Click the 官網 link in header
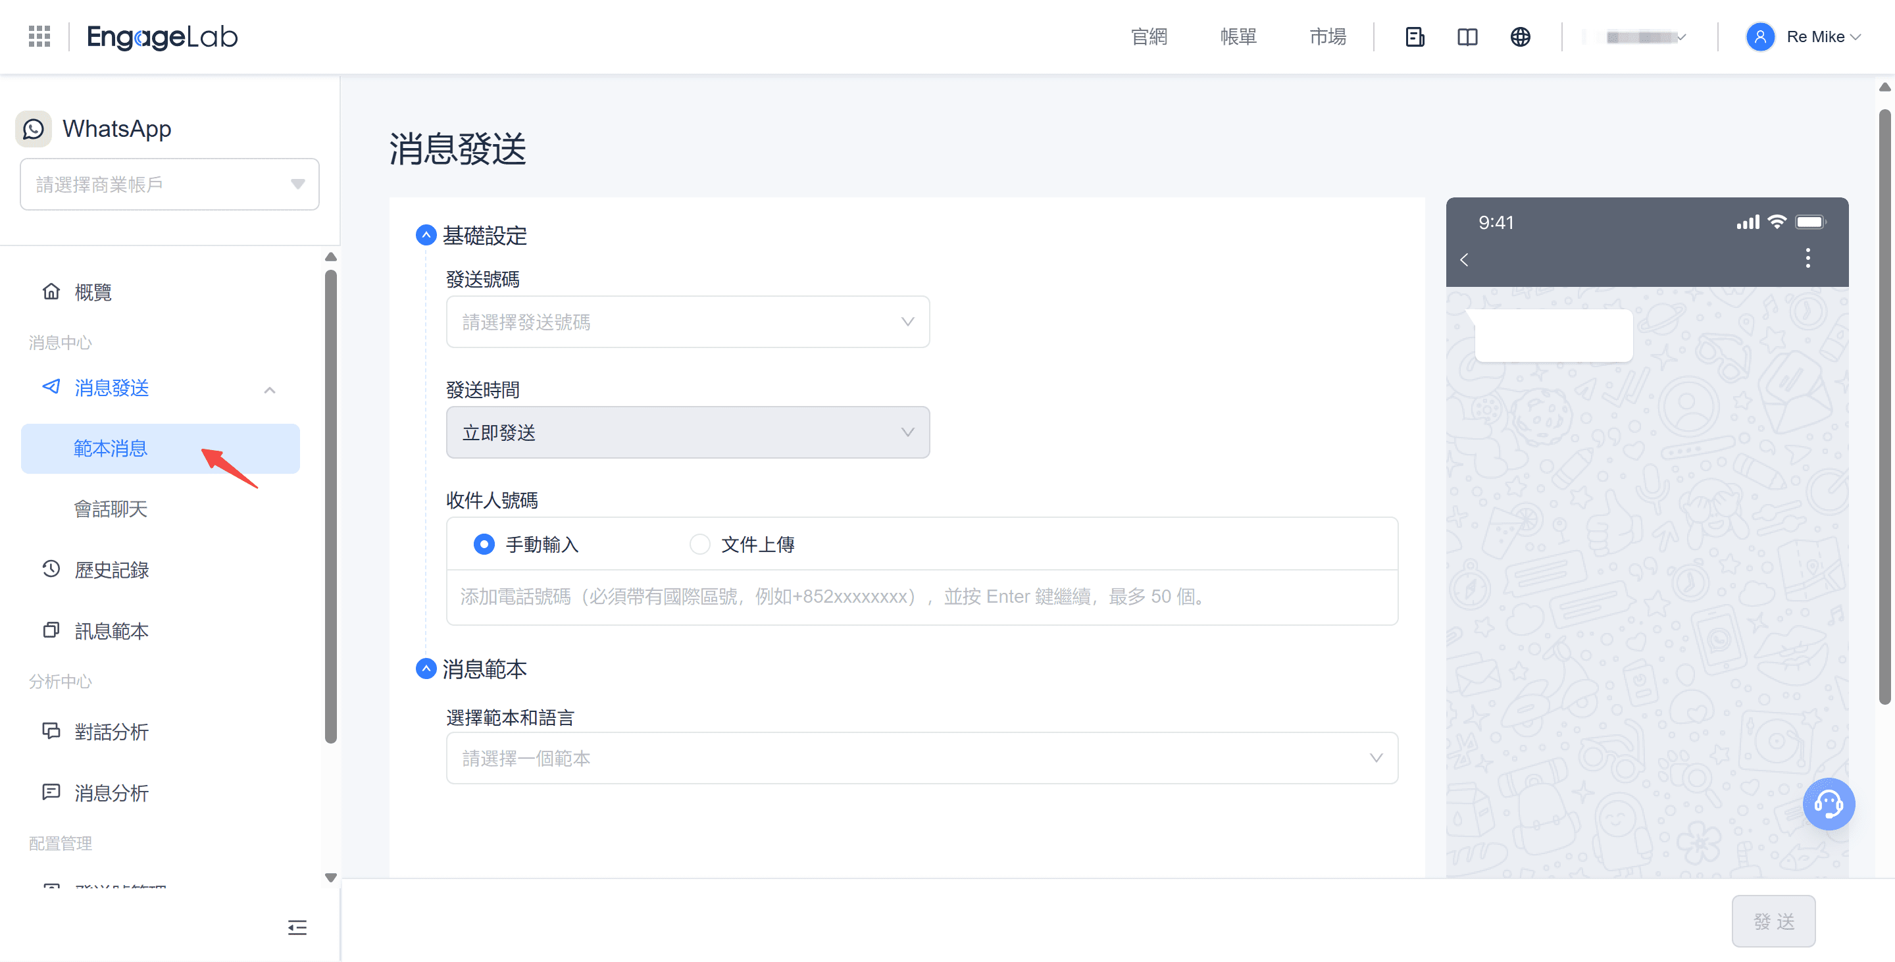 1149,37
